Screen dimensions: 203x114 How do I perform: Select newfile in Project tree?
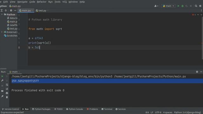(x=12, y=25)
